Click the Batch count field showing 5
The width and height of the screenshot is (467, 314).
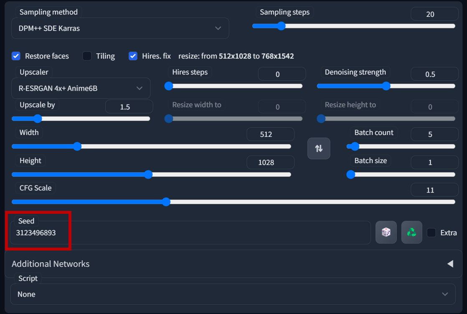[x=434, y=134]
